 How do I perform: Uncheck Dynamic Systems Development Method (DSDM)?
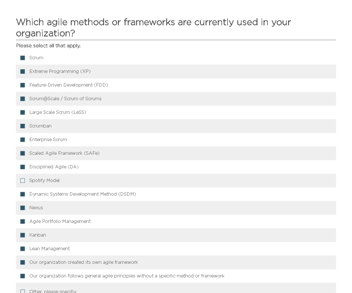[22, 194]
